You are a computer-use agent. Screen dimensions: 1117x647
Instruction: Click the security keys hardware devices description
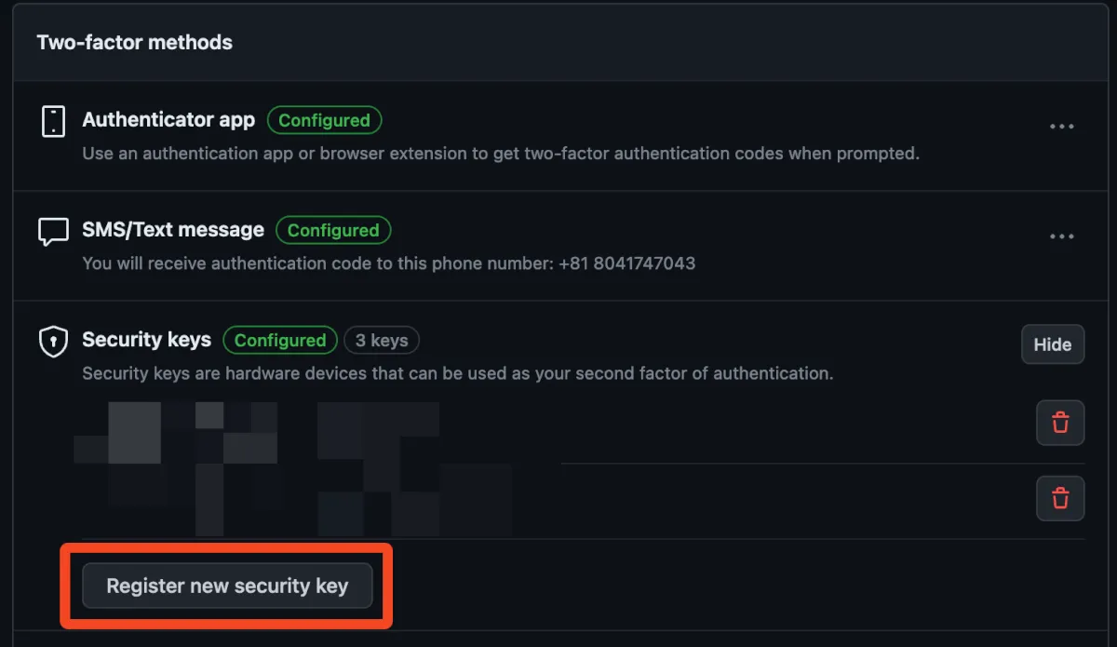[457, 373]
